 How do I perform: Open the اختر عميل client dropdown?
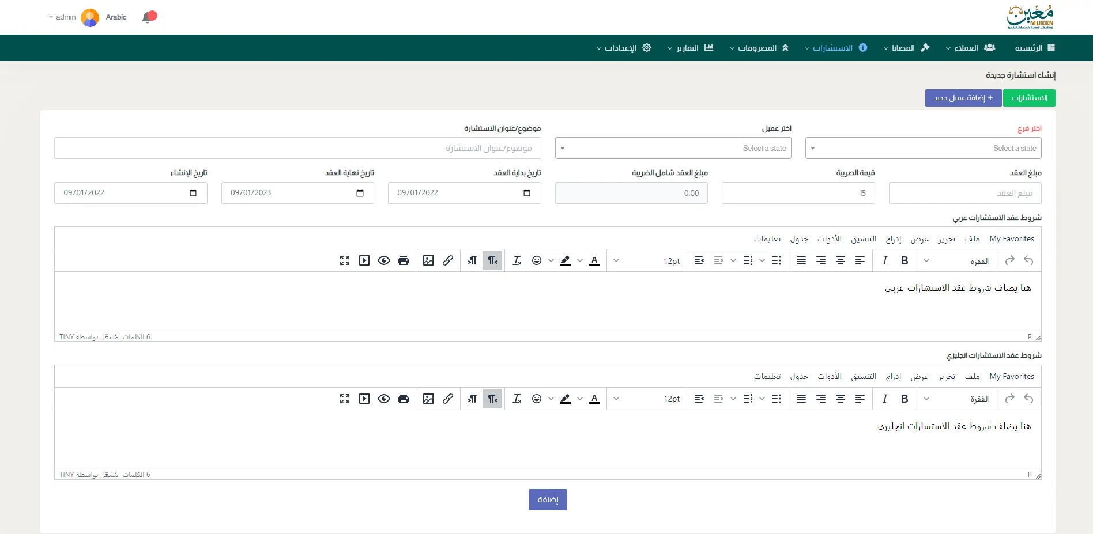pyautogui.click(x=673, y=149)
